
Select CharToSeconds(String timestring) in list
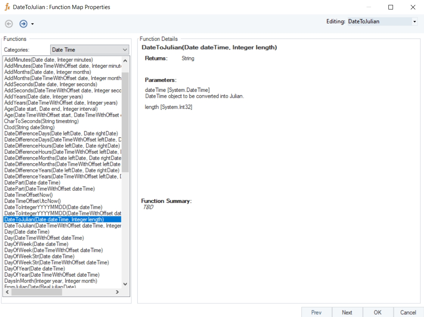(41, 121)
